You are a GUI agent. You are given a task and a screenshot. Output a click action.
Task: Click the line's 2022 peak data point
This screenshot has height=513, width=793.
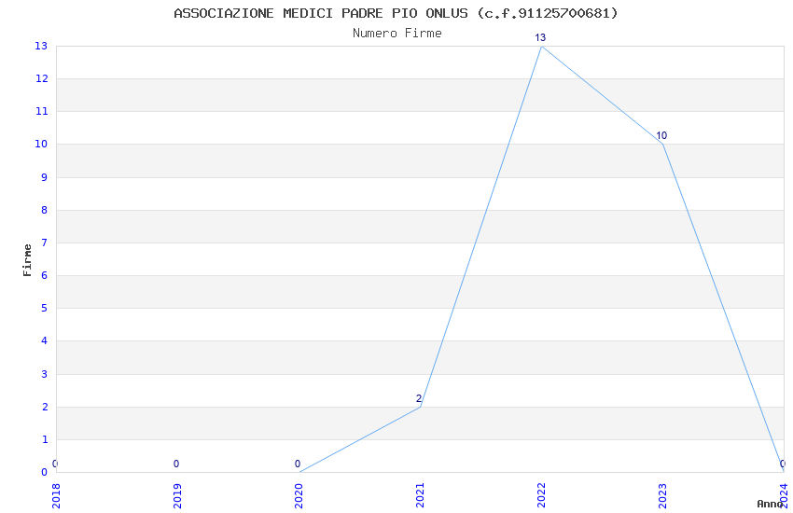point(542,47)
